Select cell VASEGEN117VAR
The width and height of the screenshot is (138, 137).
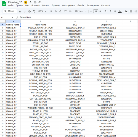tap(107, 117)
